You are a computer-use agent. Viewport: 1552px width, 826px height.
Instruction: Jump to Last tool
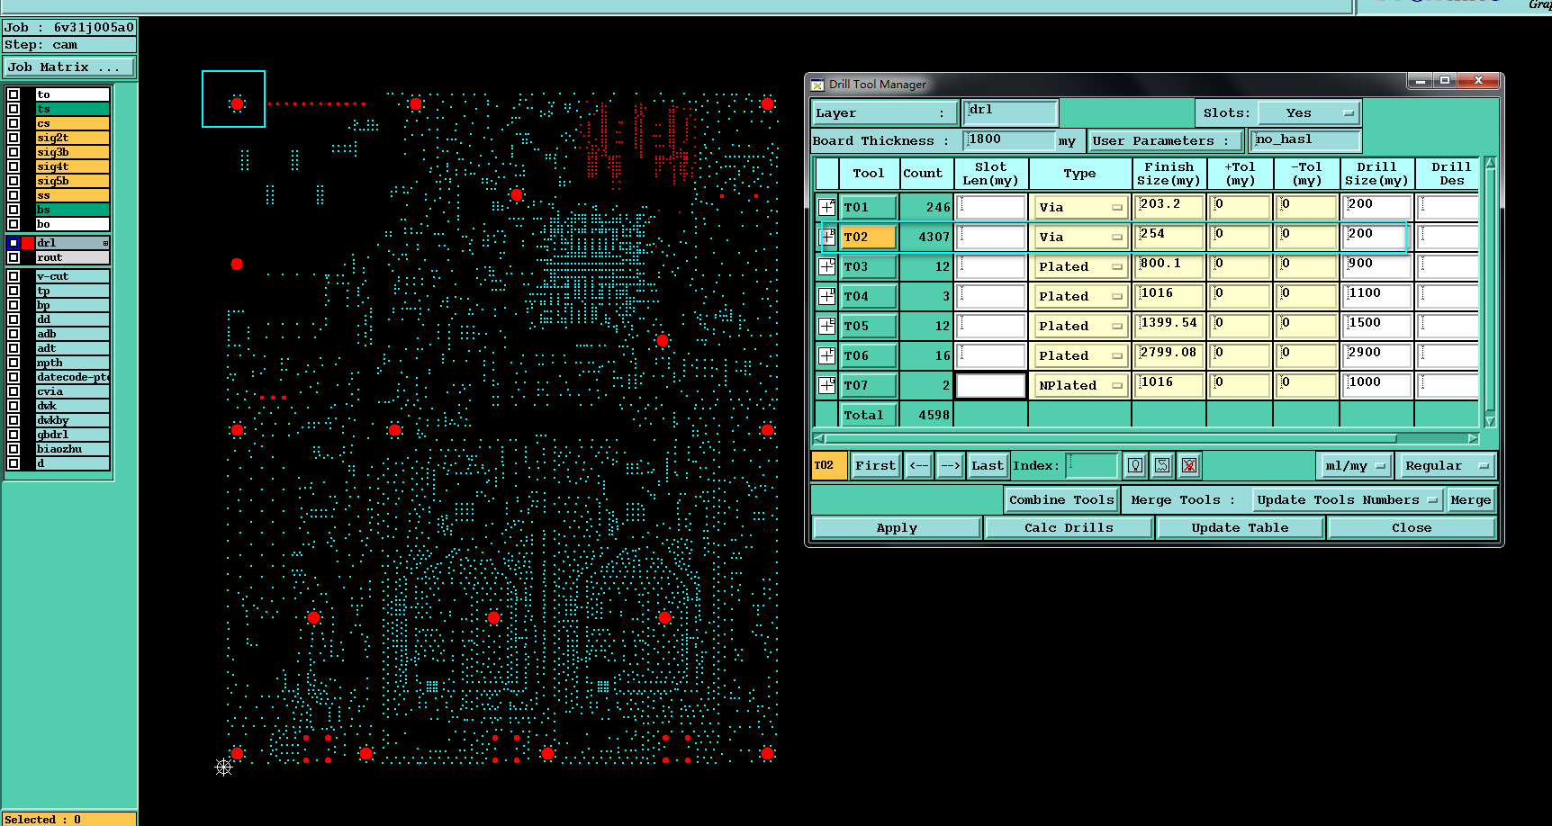(x=988, y=465)
